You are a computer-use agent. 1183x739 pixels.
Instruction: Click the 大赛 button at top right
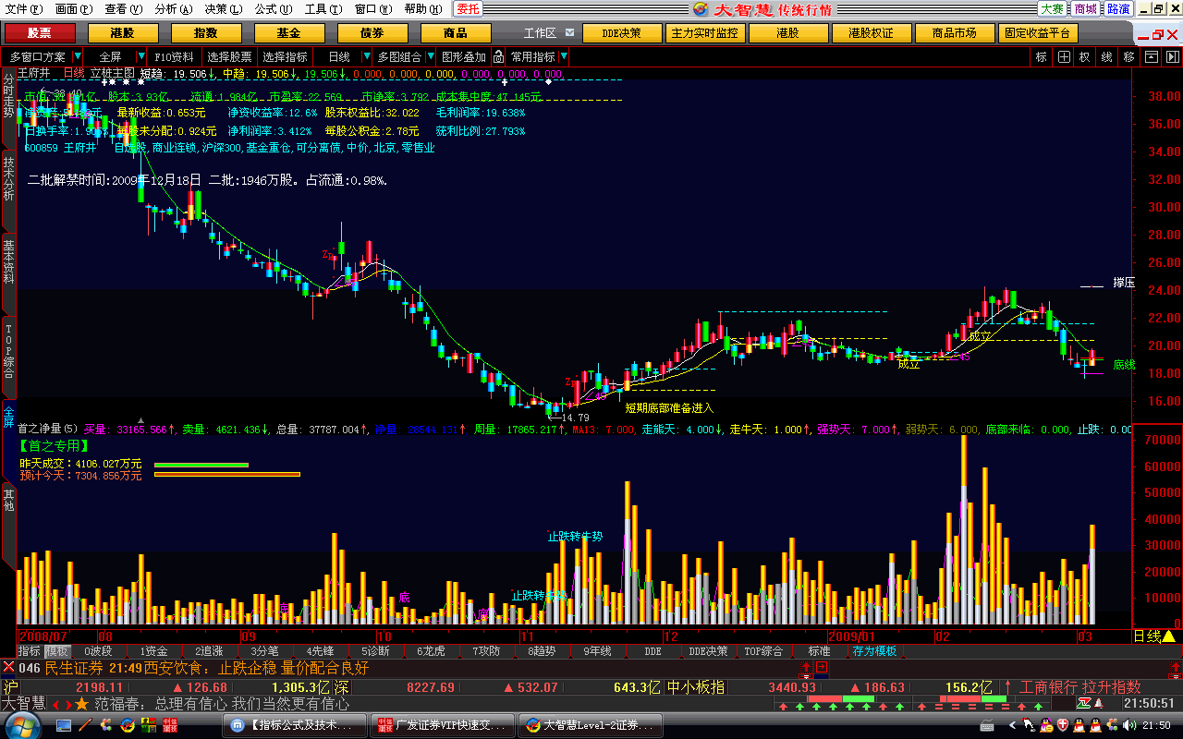point(1052,8)
